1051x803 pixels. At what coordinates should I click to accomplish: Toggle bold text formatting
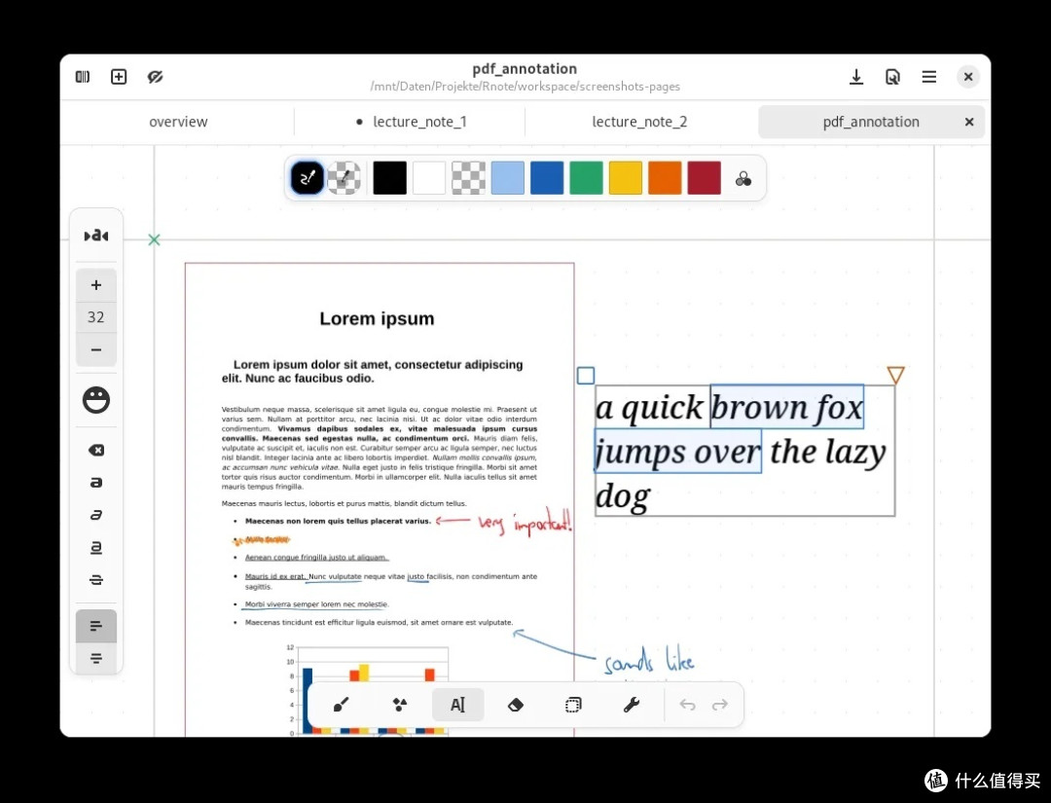click(x=95, y=483)
